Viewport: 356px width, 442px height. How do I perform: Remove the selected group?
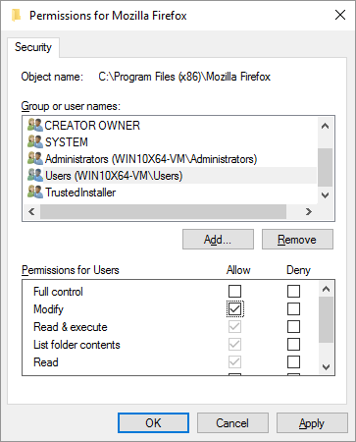click(297, 240)
